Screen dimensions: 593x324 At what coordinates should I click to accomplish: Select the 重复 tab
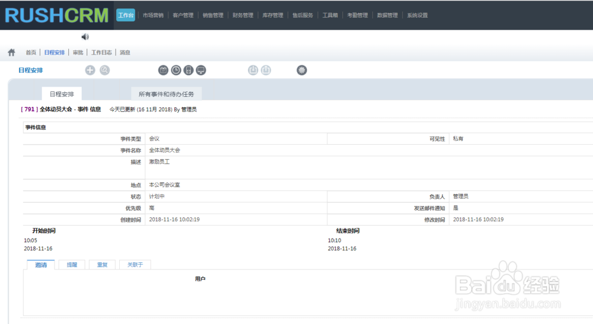tap(102, 265)
